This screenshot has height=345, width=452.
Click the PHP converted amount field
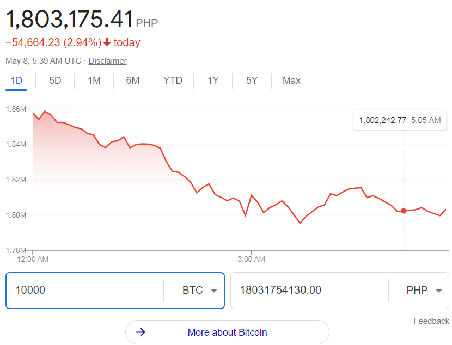tap(309, 290)
